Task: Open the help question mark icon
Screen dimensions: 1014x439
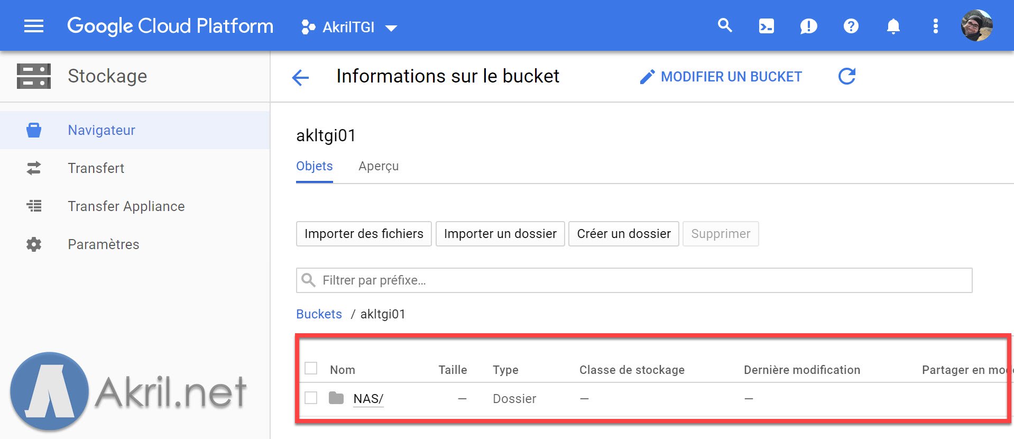Action: point(851,26)
